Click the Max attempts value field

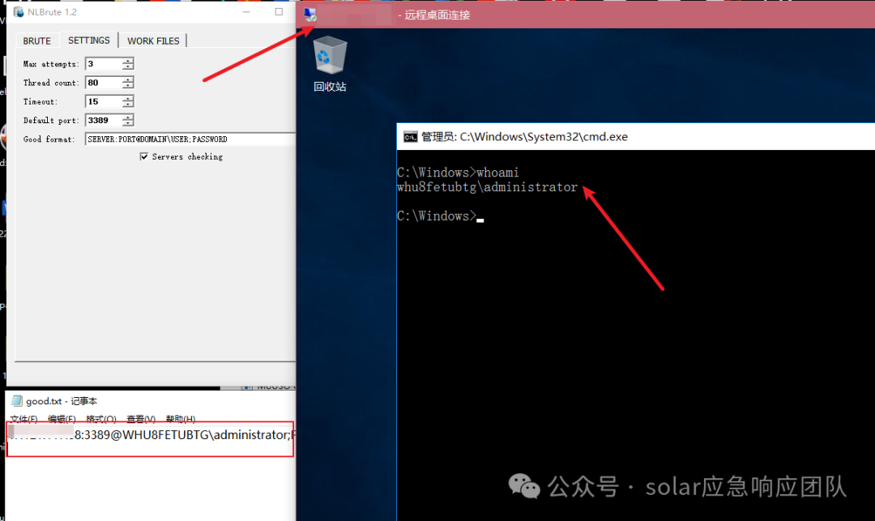[x=104, y=63]
